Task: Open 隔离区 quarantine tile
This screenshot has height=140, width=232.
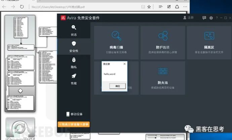Action: [209, 43]
